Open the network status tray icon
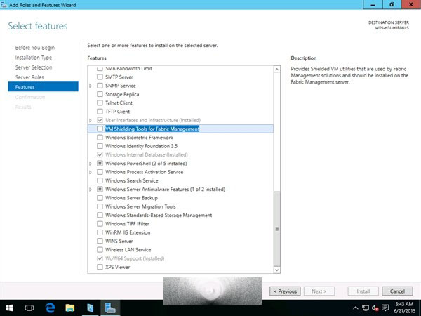Screen dimensions: 421x316 (365, 308)
